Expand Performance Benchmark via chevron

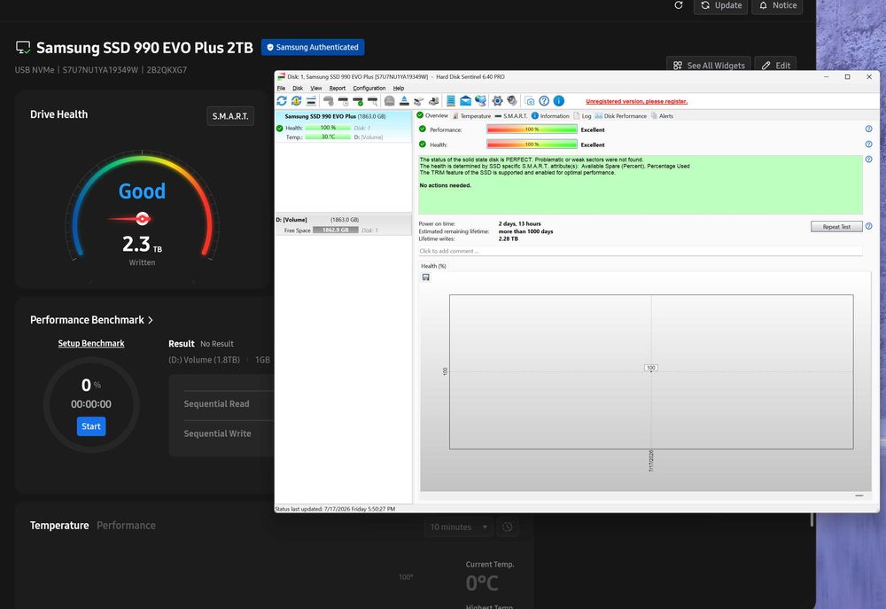tap(151, 320)
